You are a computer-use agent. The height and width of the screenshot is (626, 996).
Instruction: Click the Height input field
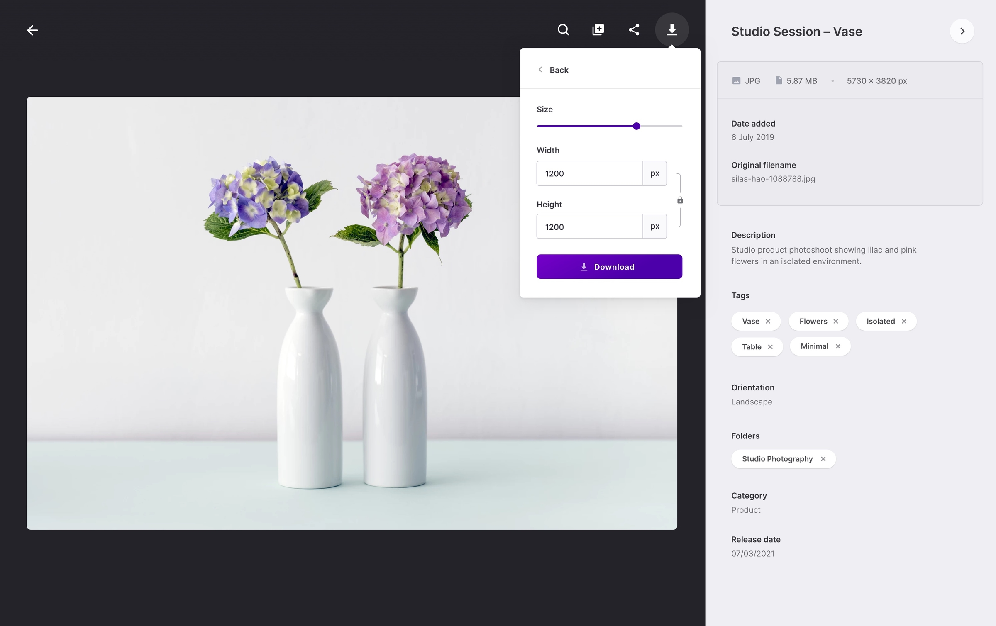coord(589,226)
